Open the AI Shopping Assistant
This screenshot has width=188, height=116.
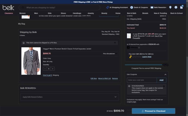pos(117,7)
